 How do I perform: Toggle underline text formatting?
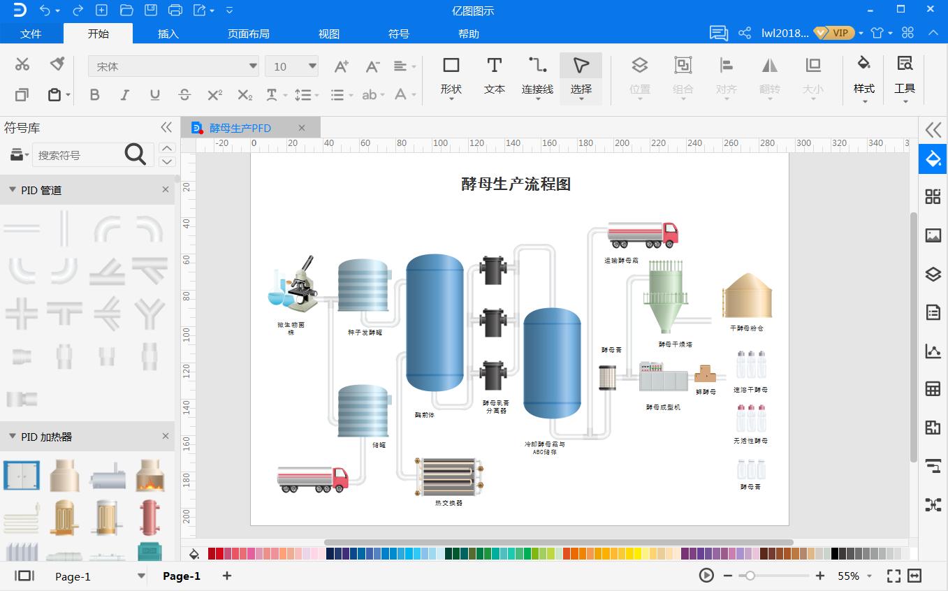pyautogui.click(x=154, y=94)
